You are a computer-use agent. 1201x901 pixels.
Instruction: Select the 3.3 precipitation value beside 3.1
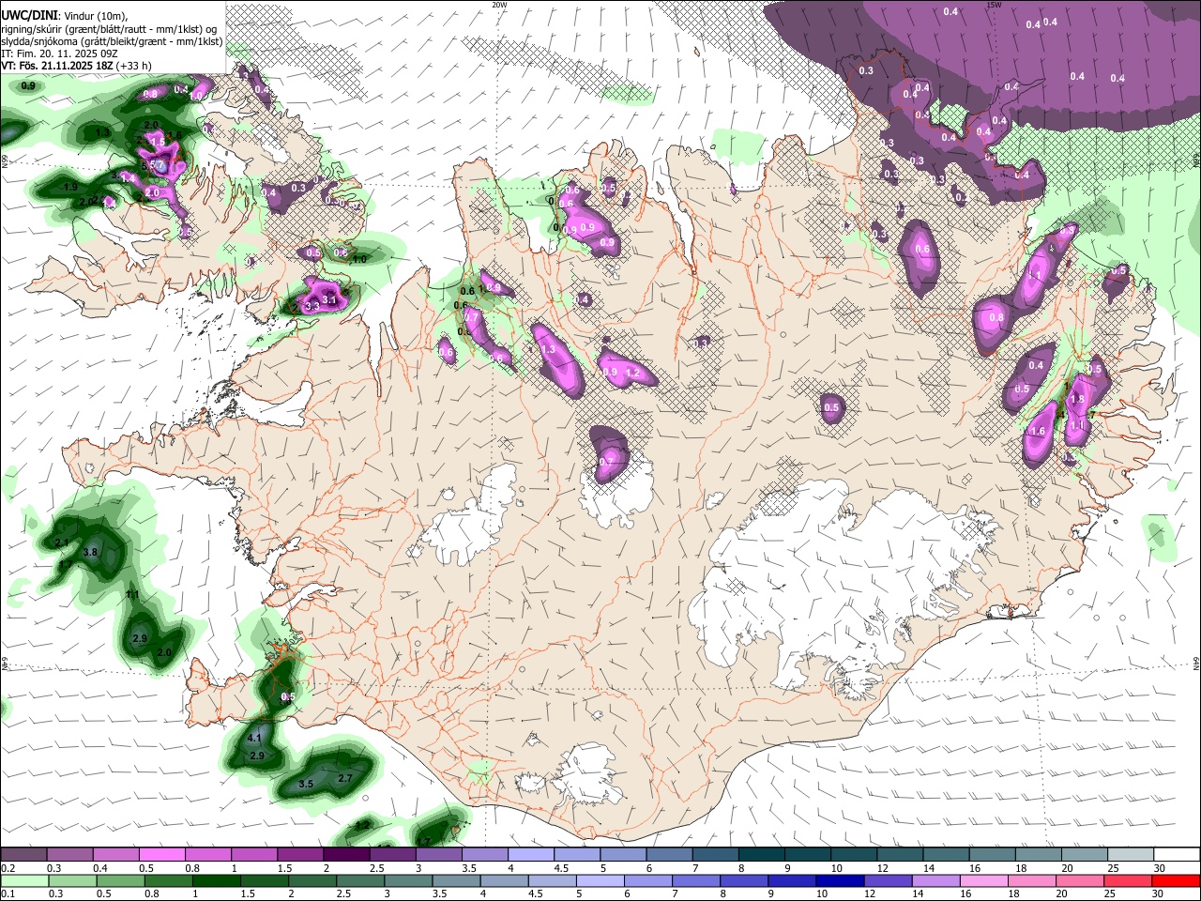[x=312, y=307]
